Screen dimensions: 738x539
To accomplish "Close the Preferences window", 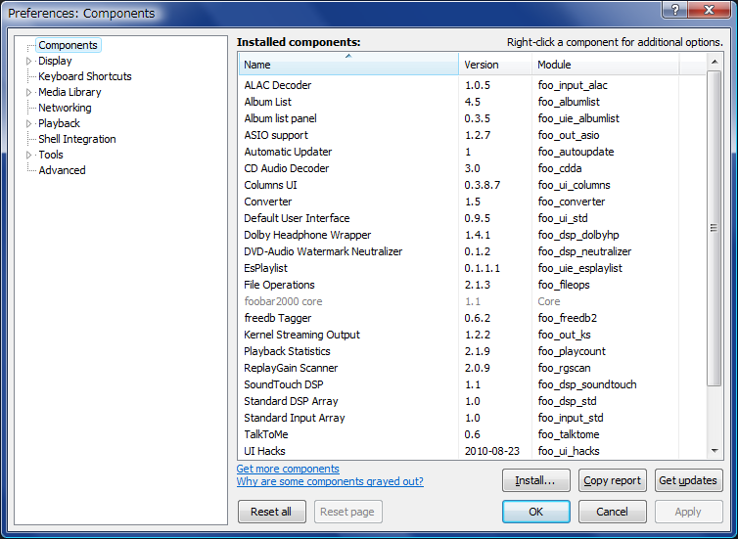I will pos(710,10).
